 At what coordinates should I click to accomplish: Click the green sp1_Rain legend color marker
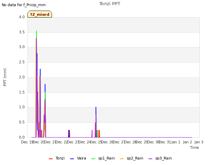pyautogui.click(x=93, y=159)
